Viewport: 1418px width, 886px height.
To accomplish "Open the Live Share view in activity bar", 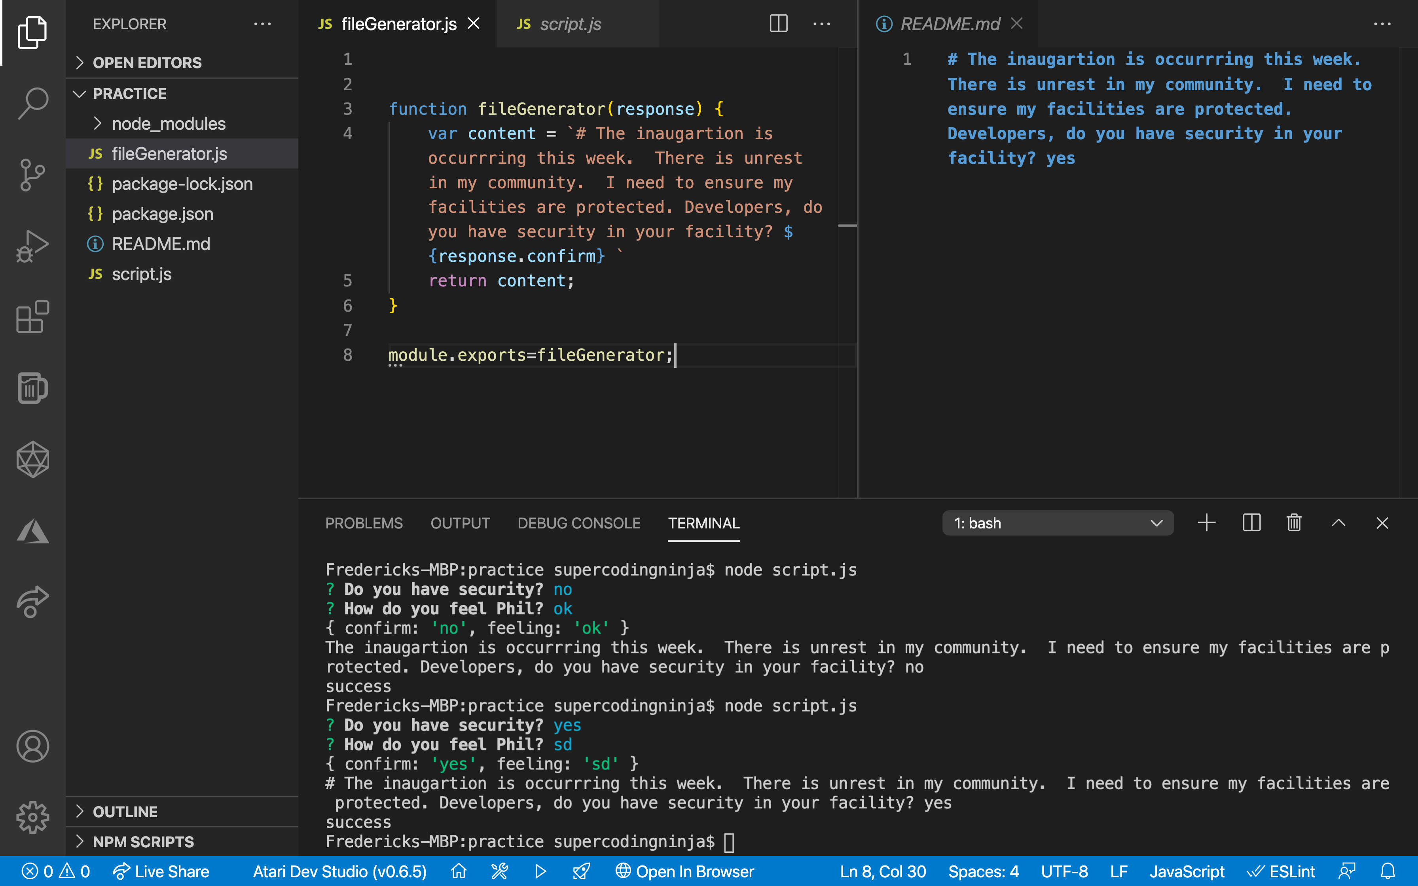I will pos(32,601).
